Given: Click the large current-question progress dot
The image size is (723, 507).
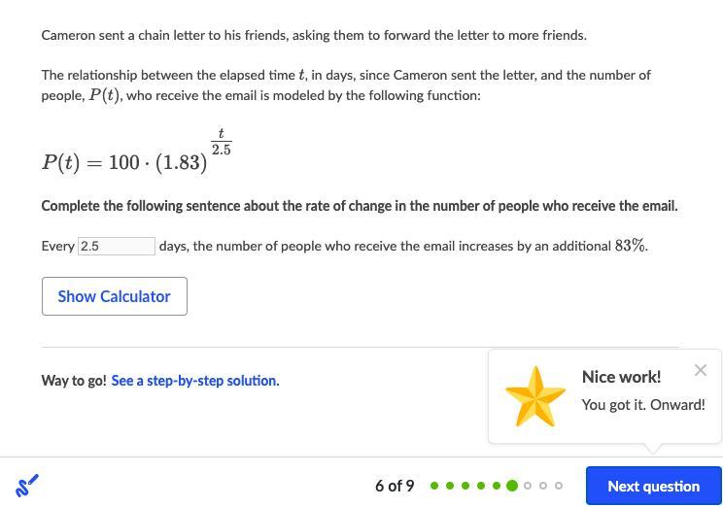Looking at the screenshot, I should coord(512,486).
